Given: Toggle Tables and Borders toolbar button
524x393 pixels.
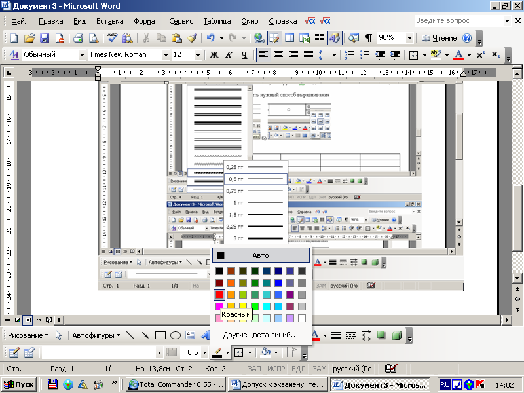Looking at the screenshot, I should pyautogui.click(x=274, y=38).
